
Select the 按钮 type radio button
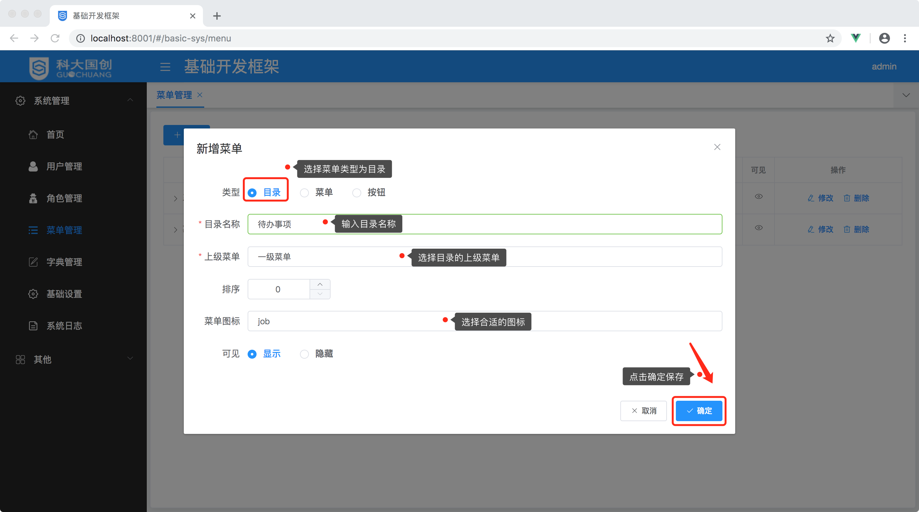click(x=356, y=193)
